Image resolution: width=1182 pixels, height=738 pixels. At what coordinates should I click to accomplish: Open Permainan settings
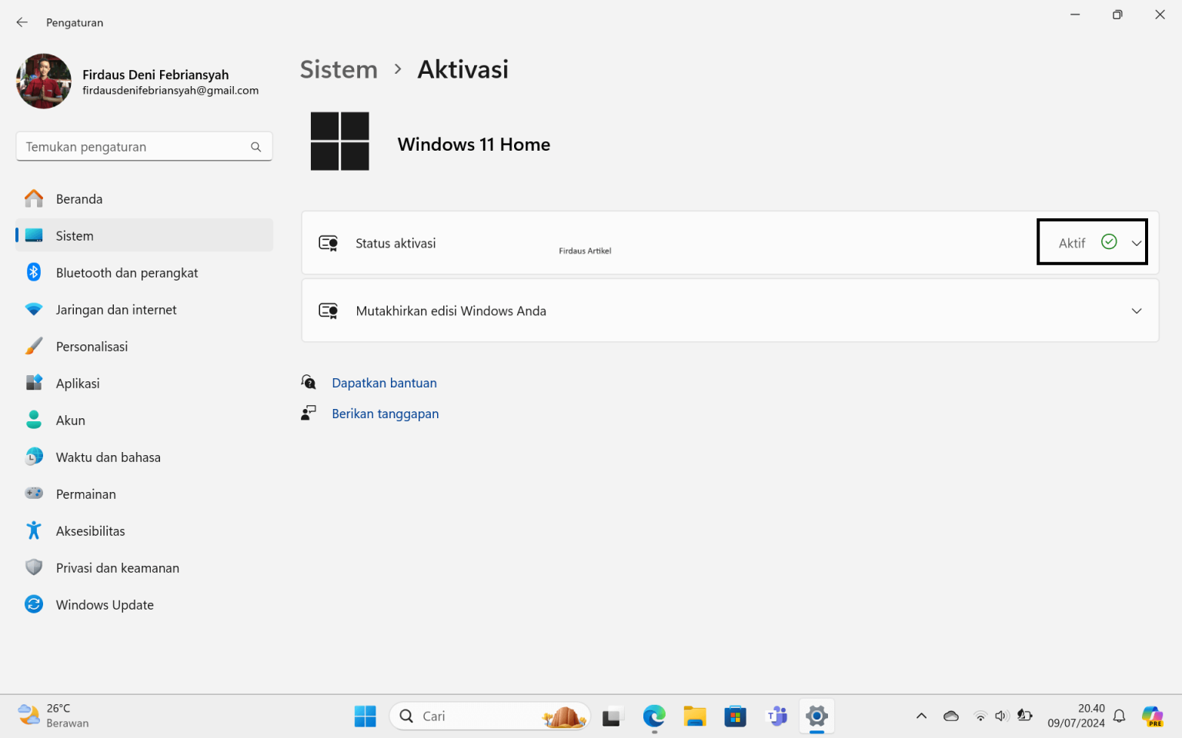click(85, 494)
